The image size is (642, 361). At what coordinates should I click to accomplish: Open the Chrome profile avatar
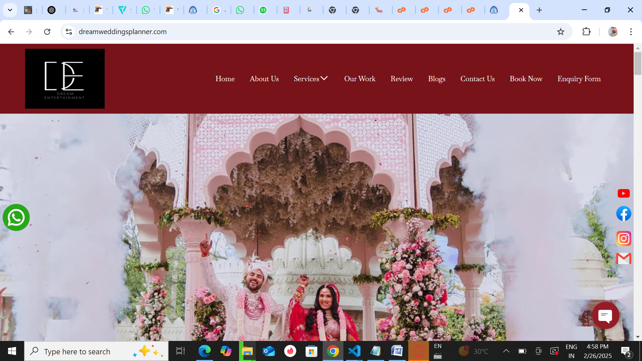(x=613, y=32)
